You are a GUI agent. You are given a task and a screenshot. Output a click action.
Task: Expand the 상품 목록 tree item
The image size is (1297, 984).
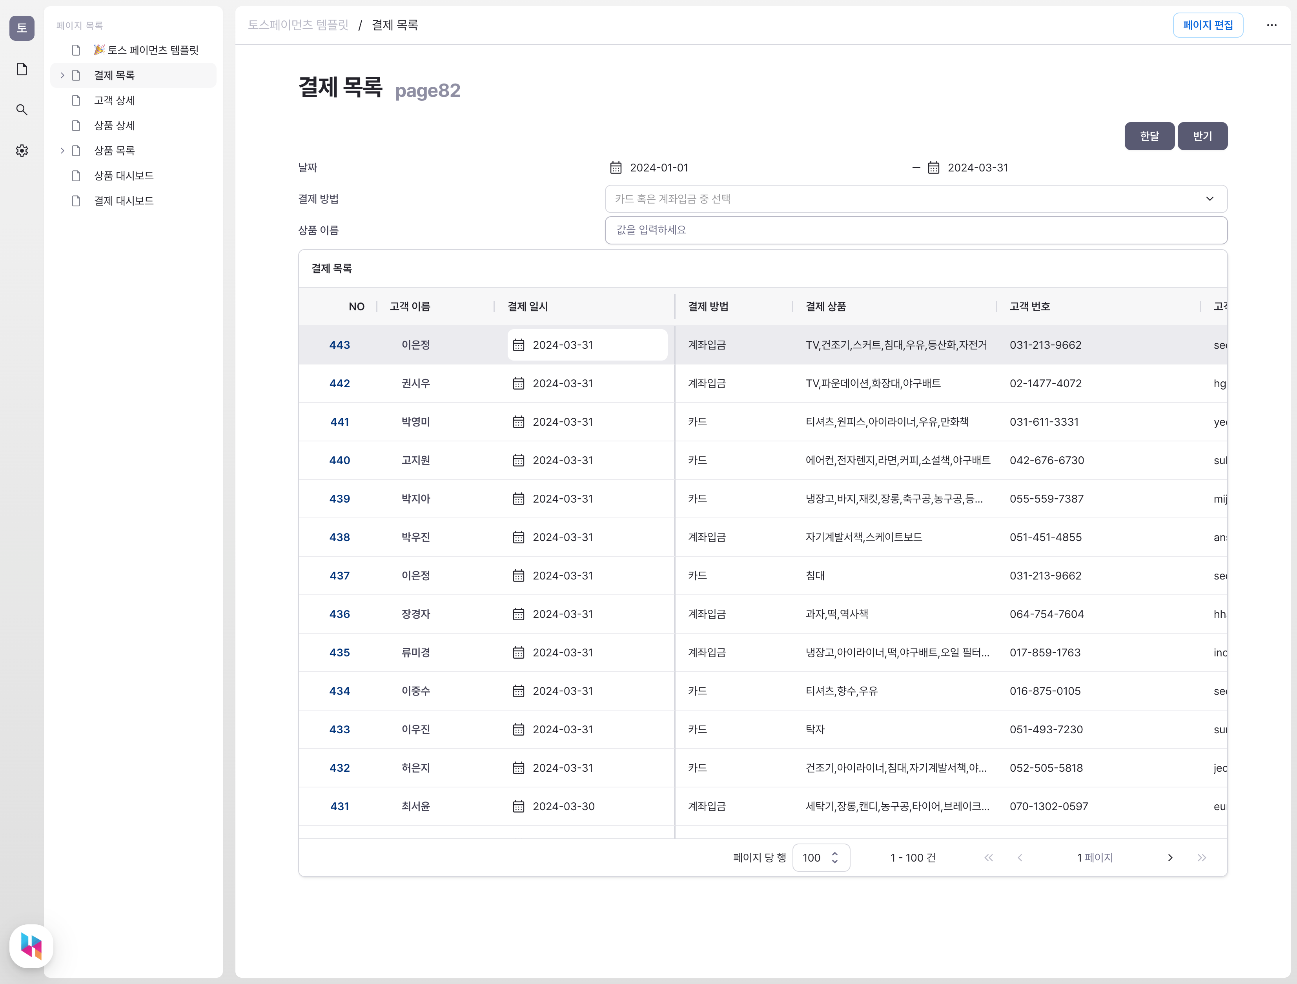pyautogui.click(x=62, y=151)
